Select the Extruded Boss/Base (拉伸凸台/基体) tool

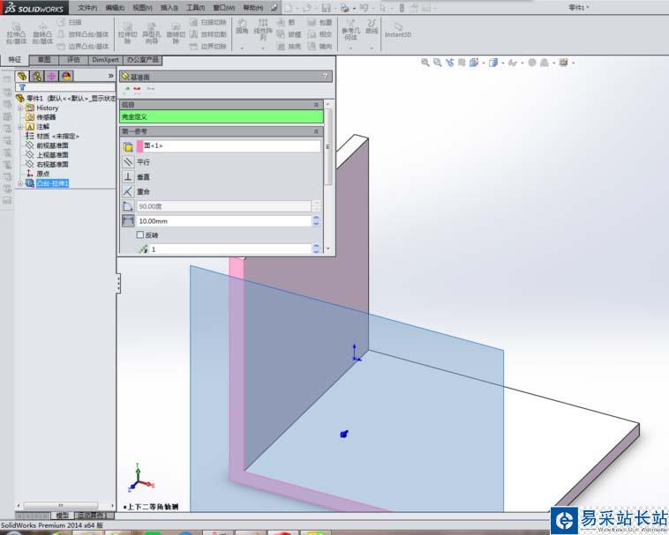click(16, 34)
